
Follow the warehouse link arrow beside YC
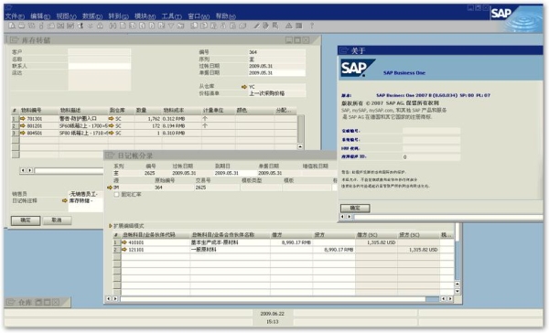coord(244,87)
